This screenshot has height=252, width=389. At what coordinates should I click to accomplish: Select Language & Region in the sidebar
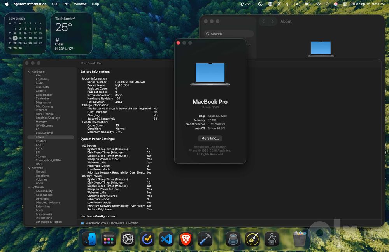pos(49,222)
